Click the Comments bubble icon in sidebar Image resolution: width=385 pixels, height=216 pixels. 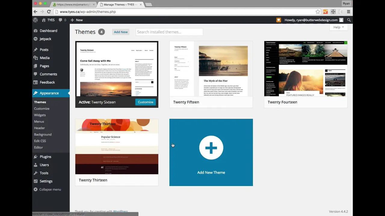36,74
